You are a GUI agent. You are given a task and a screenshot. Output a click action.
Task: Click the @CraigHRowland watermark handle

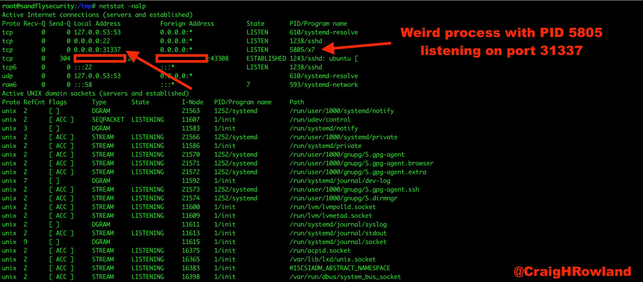click(572, 271)
